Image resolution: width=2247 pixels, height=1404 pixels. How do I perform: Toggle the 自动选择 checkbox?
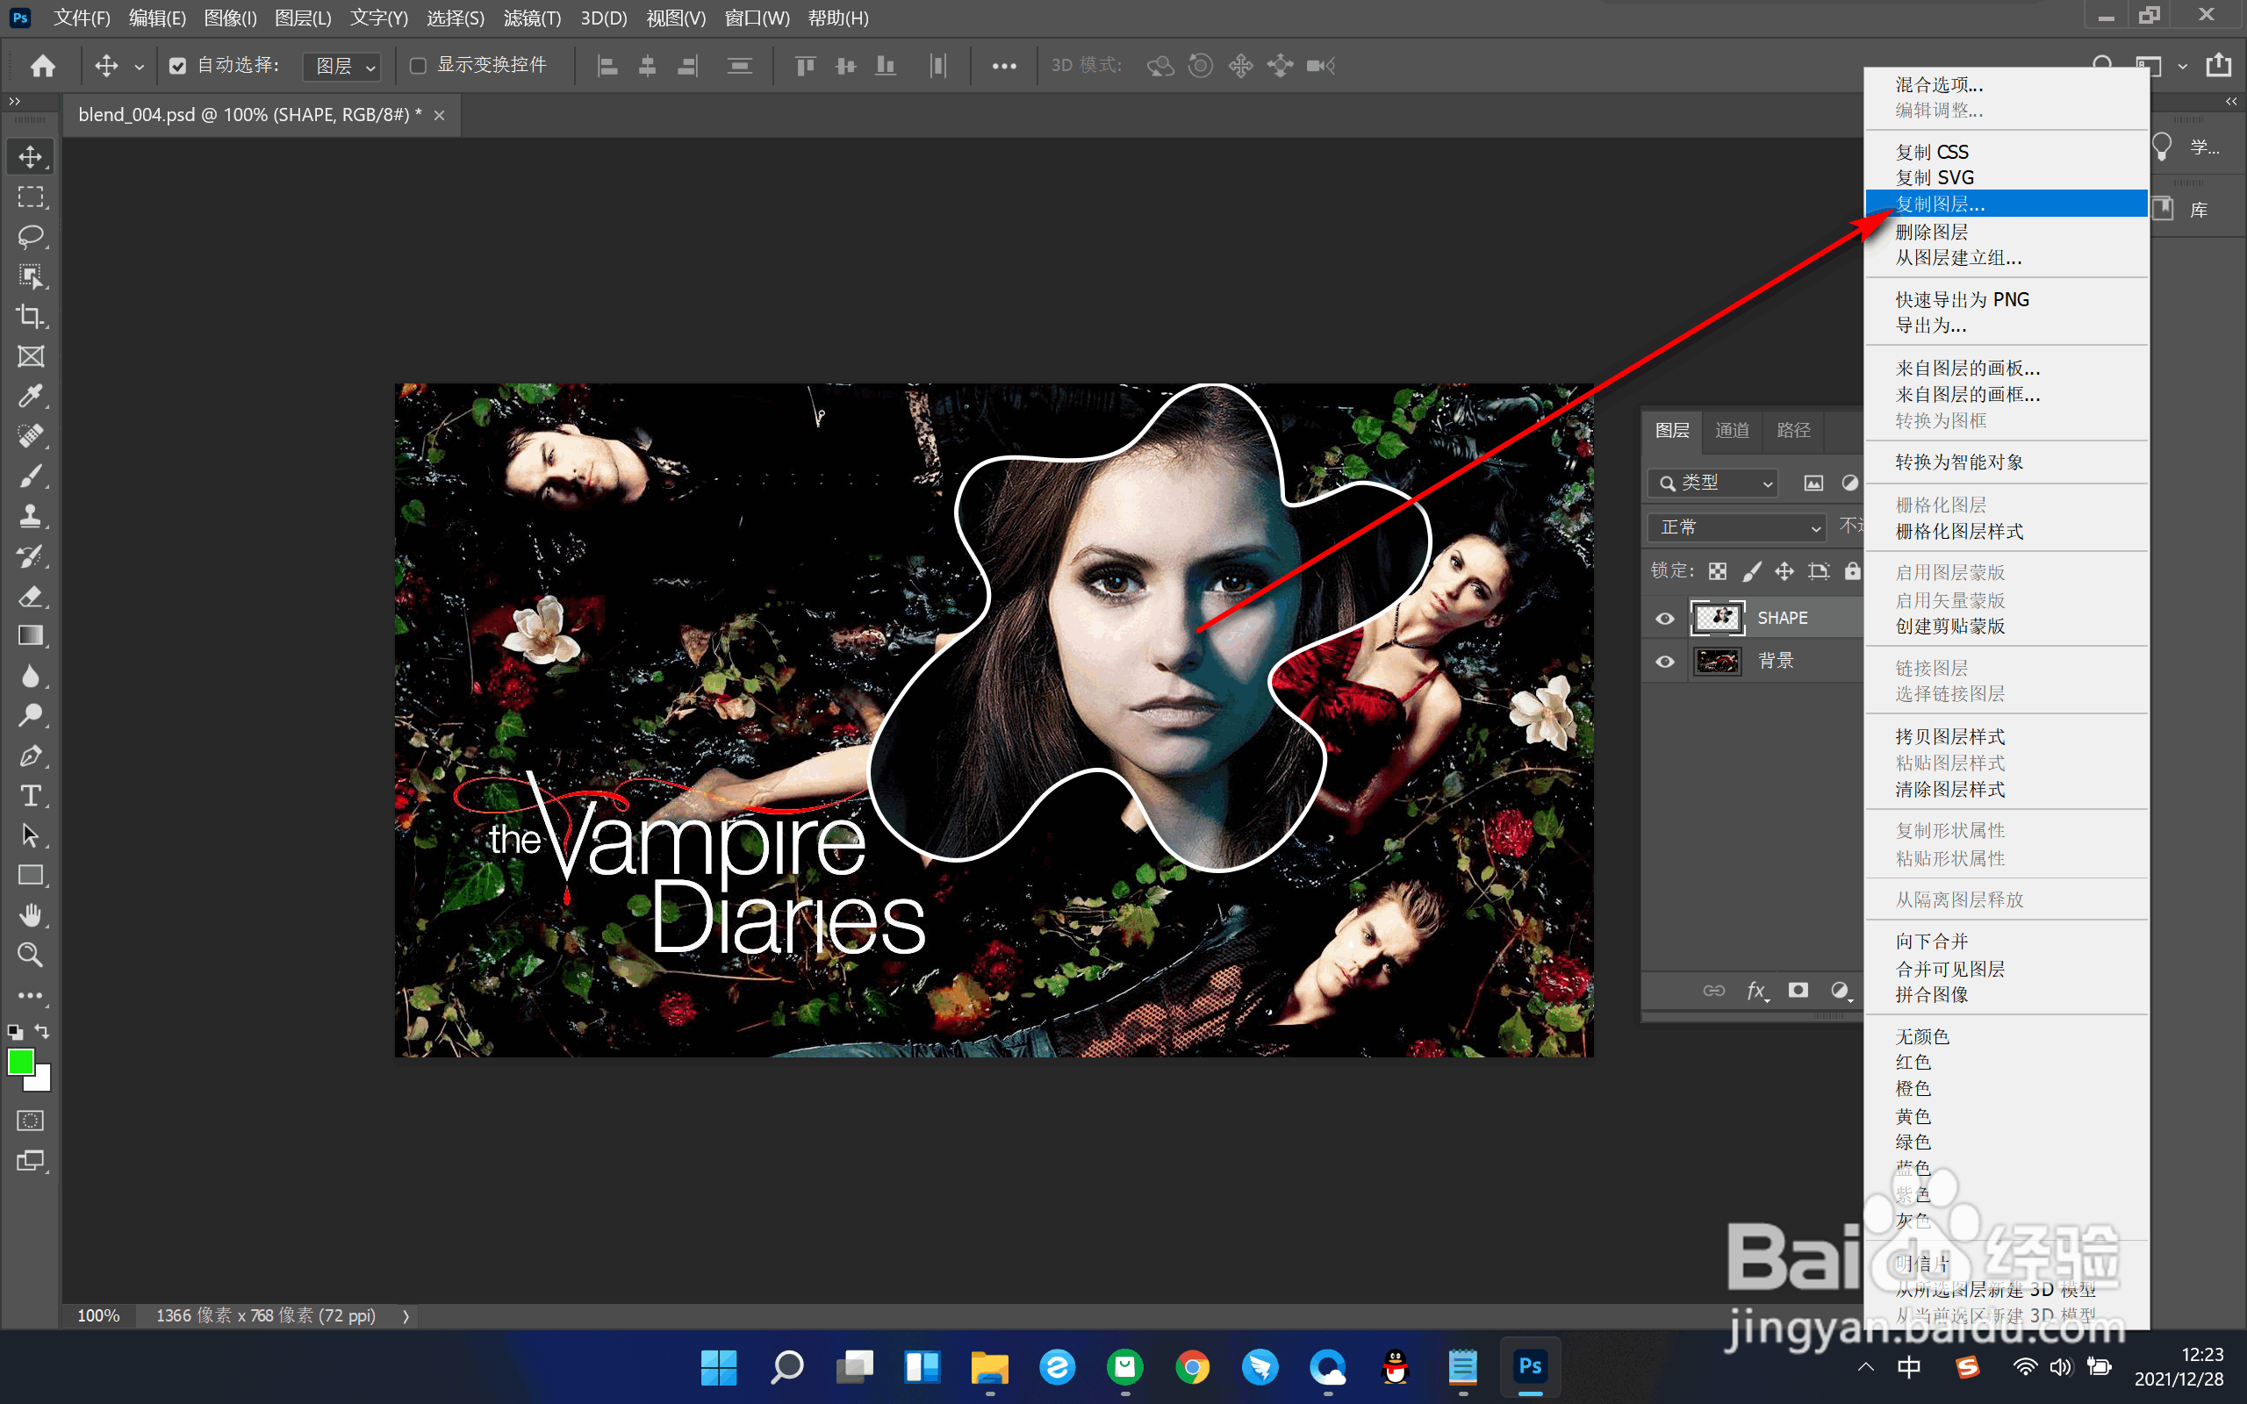pos(177,66)
